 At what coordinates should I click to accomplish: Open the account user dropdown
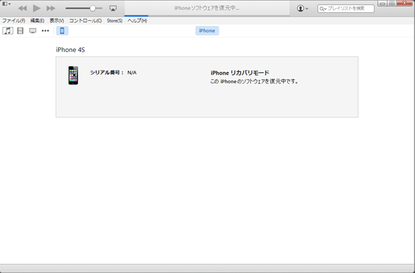click(302, 8)
